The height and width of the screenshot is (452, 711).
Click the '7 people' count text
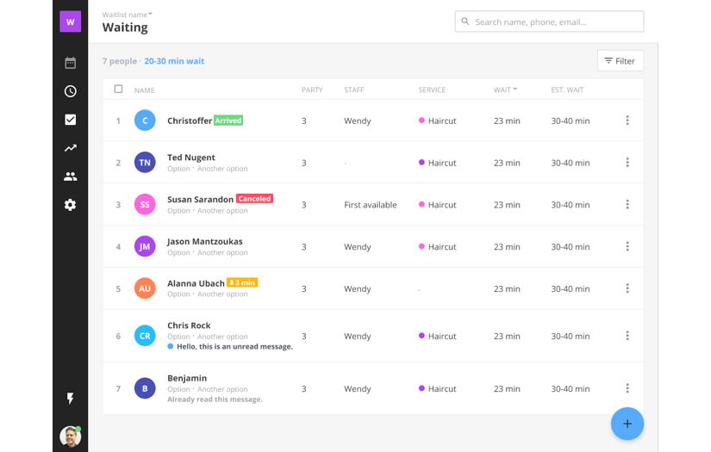click(x=119, y=61)
